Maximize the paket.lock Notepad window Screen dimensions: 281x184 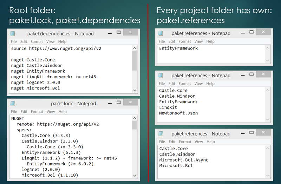click(118, 102)
